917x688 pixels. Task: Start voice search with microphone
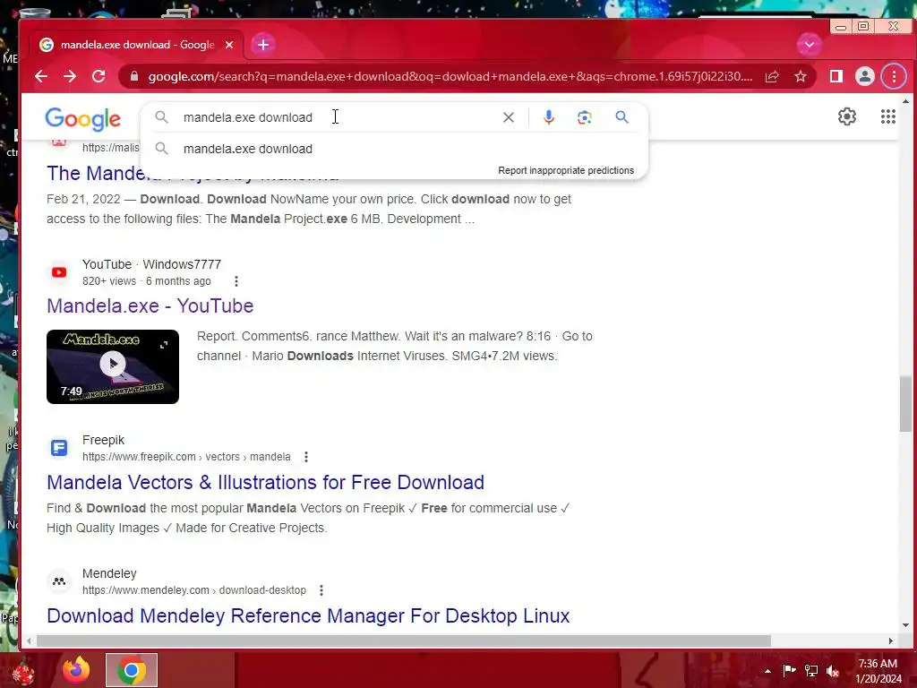click(x=549, y=117)
